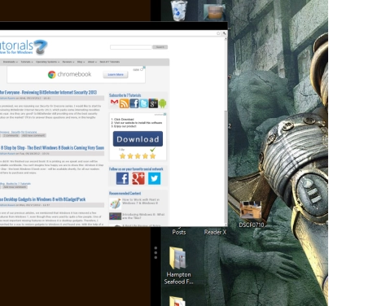Click the 'Follow us on your favorite social network' heading
The image size is (381, 306).
click(136, 169)
